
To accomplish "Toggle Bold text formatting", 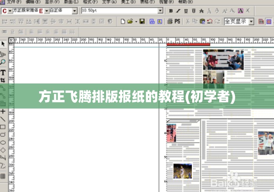I will 171,11.
